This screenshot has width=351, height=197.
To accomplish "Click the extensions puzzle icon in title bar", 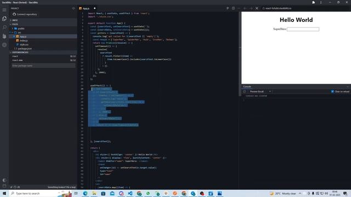I will click(313, 2).
